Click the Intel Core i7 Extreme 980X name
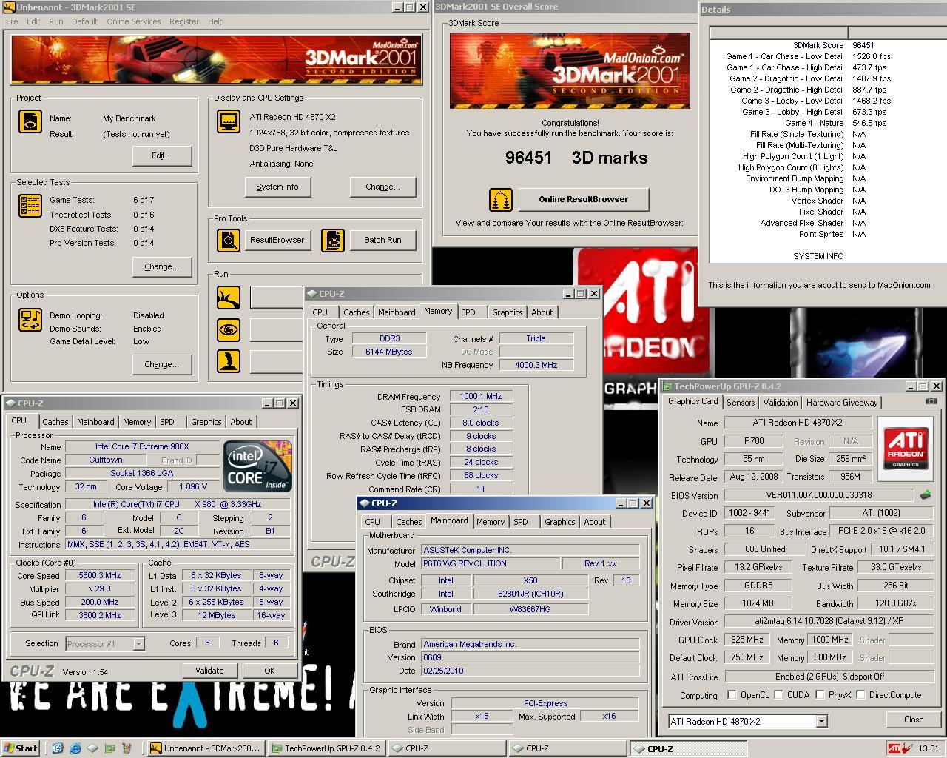This screenshot has height=758, width=947. click(x=142, y=446)
